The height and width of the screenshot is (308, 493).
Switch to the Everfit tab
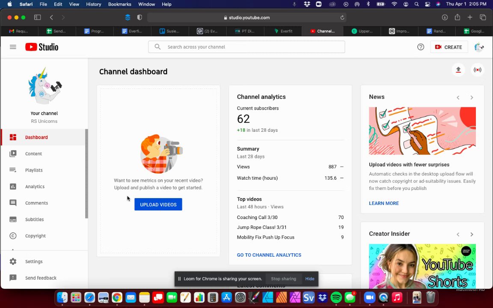click(x=283, y=31)
